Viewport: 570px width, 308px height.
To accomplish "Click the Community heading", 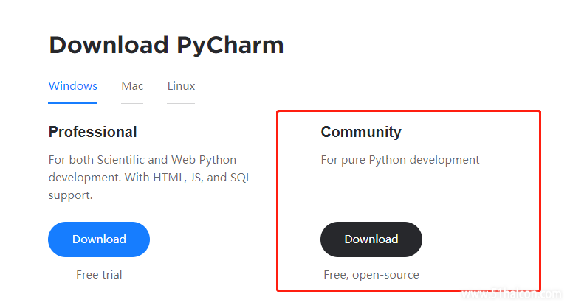I will [361, 132].
